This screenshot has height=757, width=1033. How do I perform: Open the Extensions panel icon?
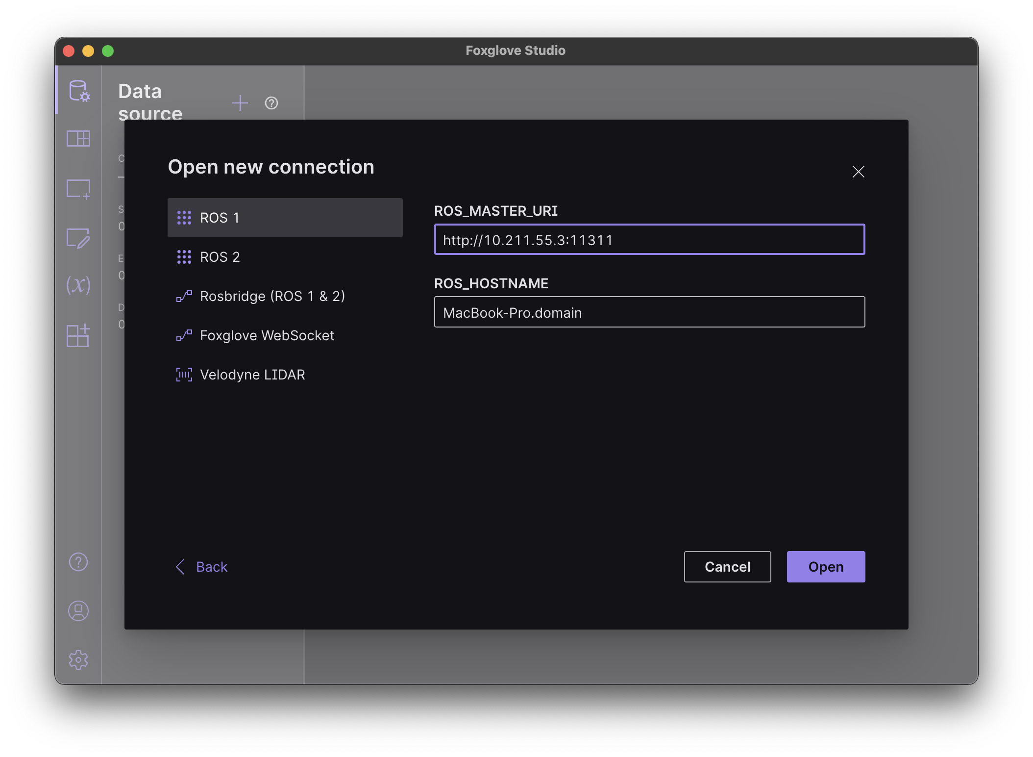(78, 335)
